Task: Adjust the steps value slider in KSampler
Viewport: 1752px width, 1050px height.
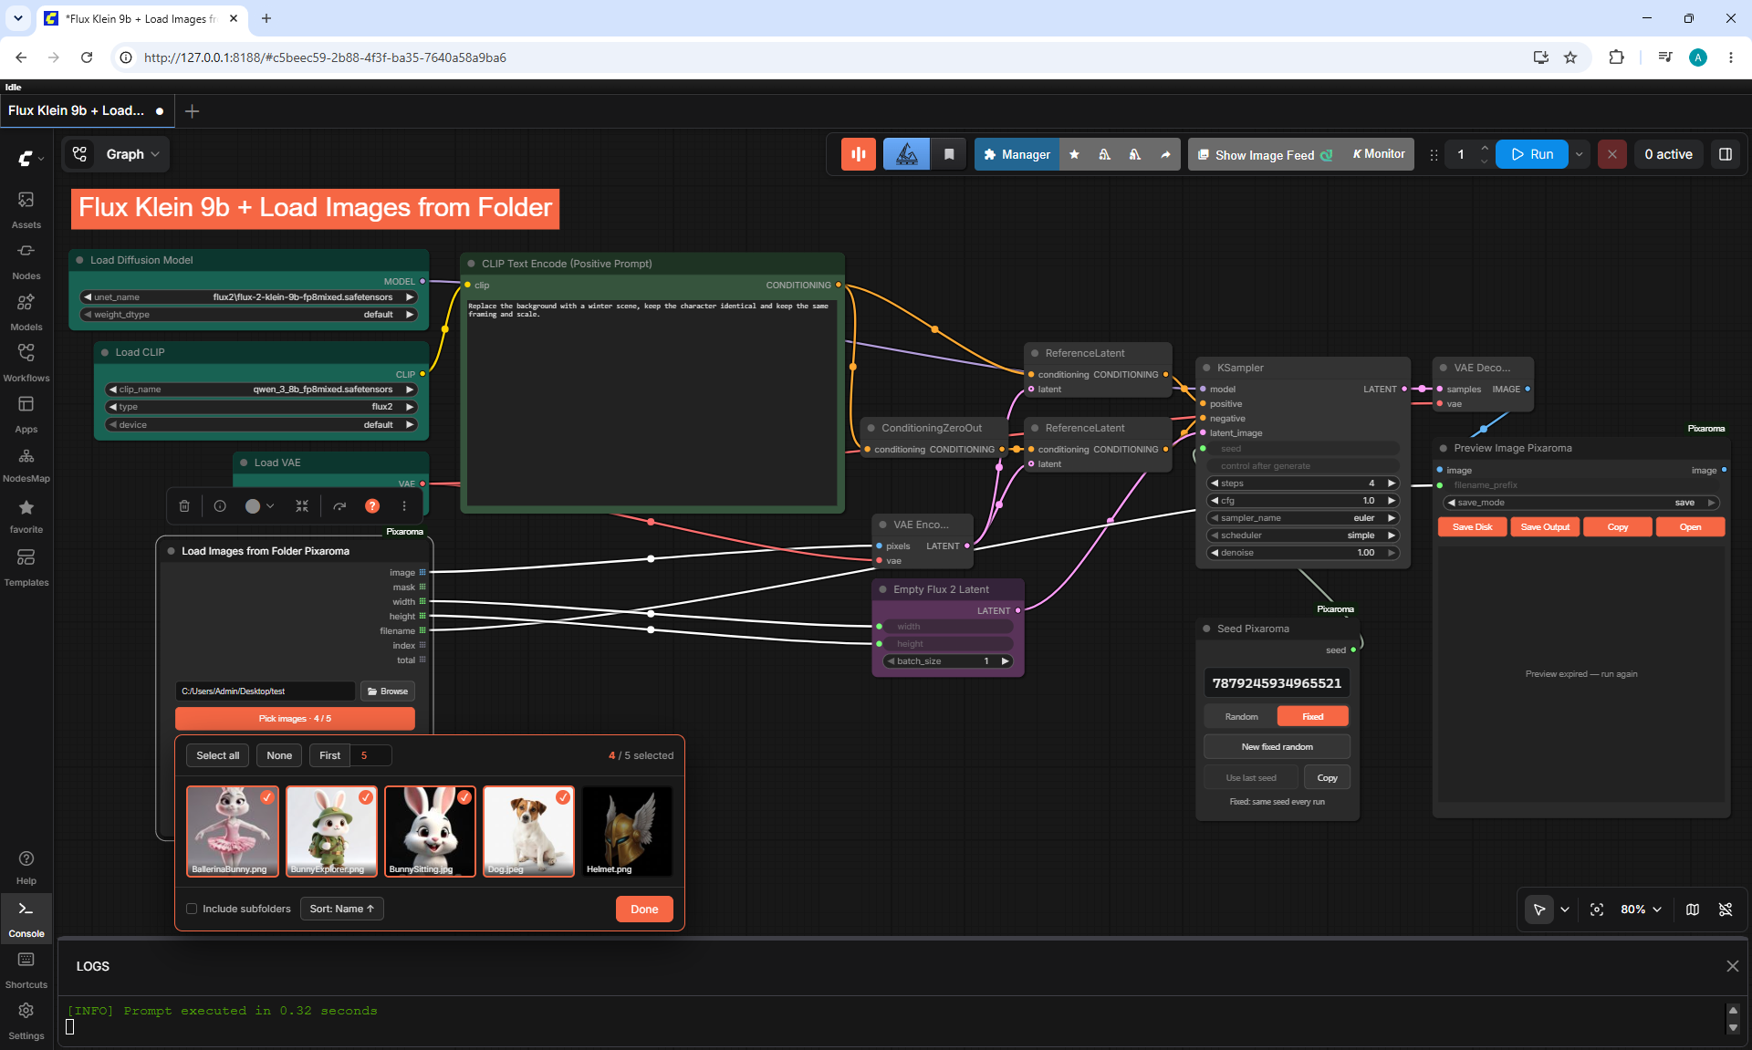Action: click(x=1303, y=483)
